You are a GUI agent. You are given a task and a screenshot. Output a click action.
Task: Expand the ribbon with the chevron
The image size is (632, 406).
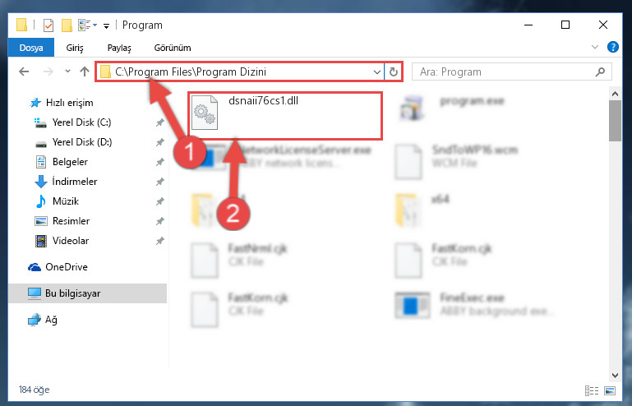pos(595,47)
